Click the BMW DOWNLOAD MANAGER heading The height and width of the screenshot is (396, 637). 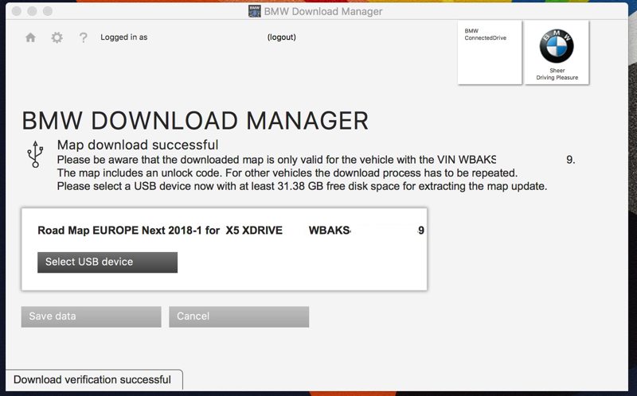pyautogui.click(x=195, y=121)
